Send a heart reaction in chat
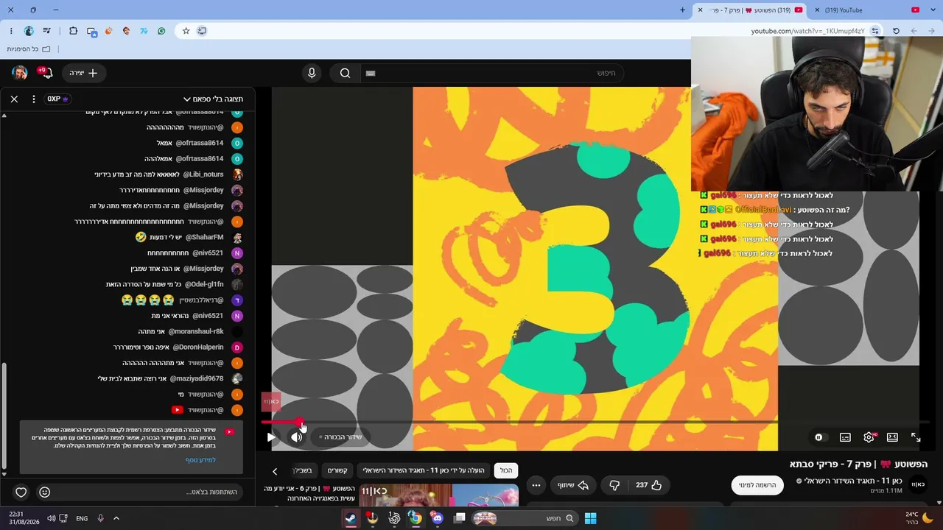 pyautogui.click(x=21, y=492)
